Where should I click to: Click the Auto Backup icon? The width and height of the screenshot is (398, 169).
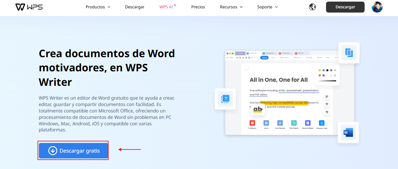[x=280, y=123]
